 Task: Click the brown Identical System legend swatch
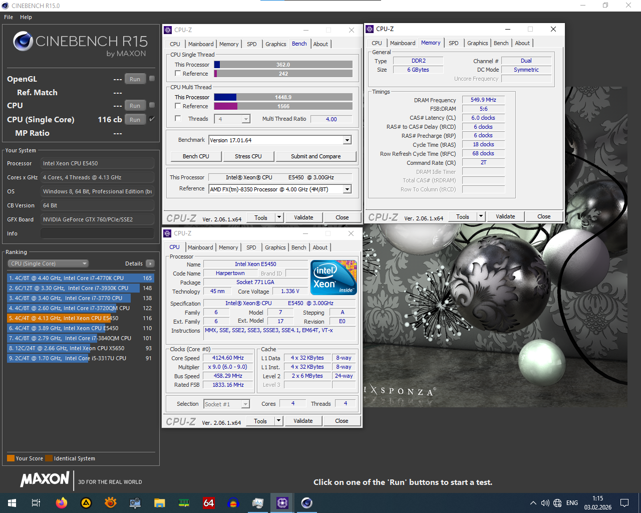coord(49,458)
